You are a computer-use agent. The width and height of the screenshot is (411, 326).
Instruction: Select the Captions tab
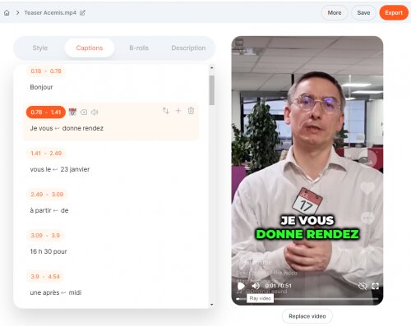90,48
